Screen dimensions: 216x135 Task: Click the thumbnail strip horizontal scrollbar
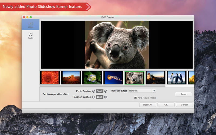coord(103,86)
